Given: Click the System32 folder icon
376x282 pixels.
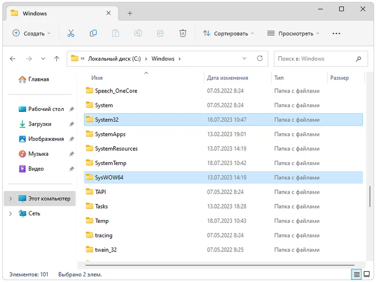Looking at the screenshot, I should pos(89,119).
